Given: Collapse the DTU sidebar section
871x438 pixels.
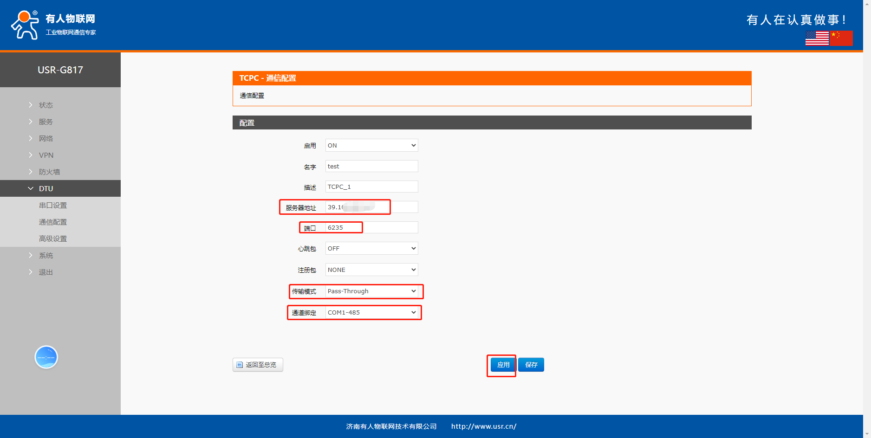Looking at the screenshot, I should coord(46,188).
